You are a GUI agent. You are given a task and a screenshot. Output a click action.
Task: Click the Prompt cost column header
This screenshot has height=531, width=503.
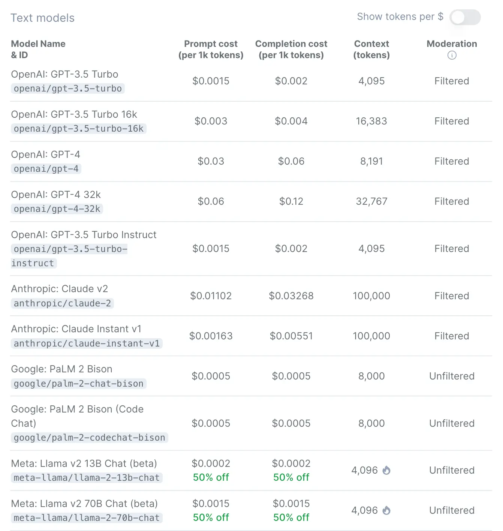pos(211,49)
